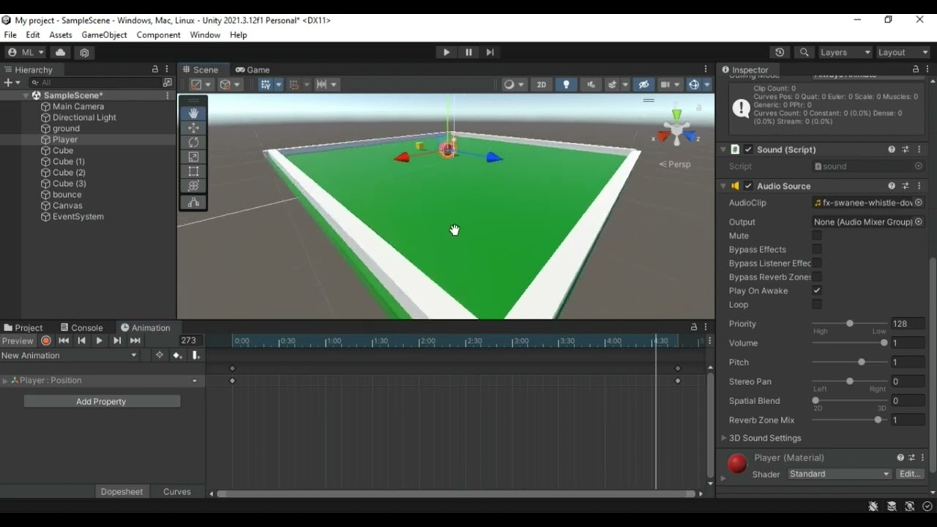
Task: Click the Unity Play button
Action: tap(446, 53)
